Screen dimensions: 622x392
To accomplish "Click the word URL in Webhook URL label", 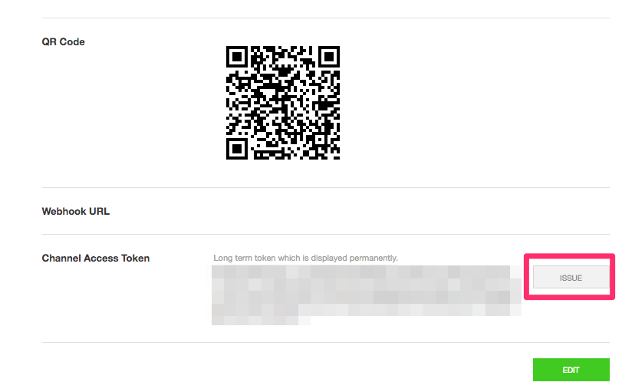I will coord(99,211).
